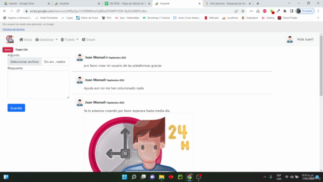
Task: Open the En pausa profile button
Action: pyautogui.click(x=305, y=11)
